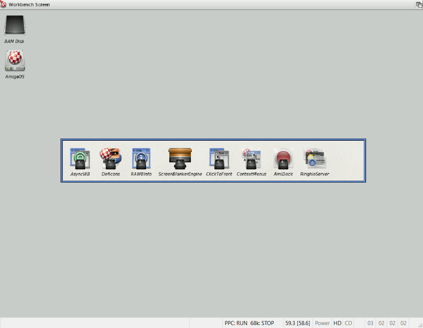Pick the ScreenBlankerEngine icon
The image size is (423, 328).
click(x=180, y=159)
